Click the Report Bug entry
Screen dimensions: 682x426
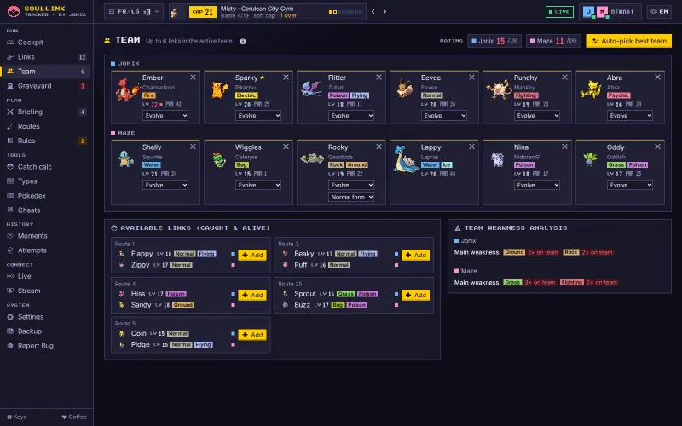45,346
